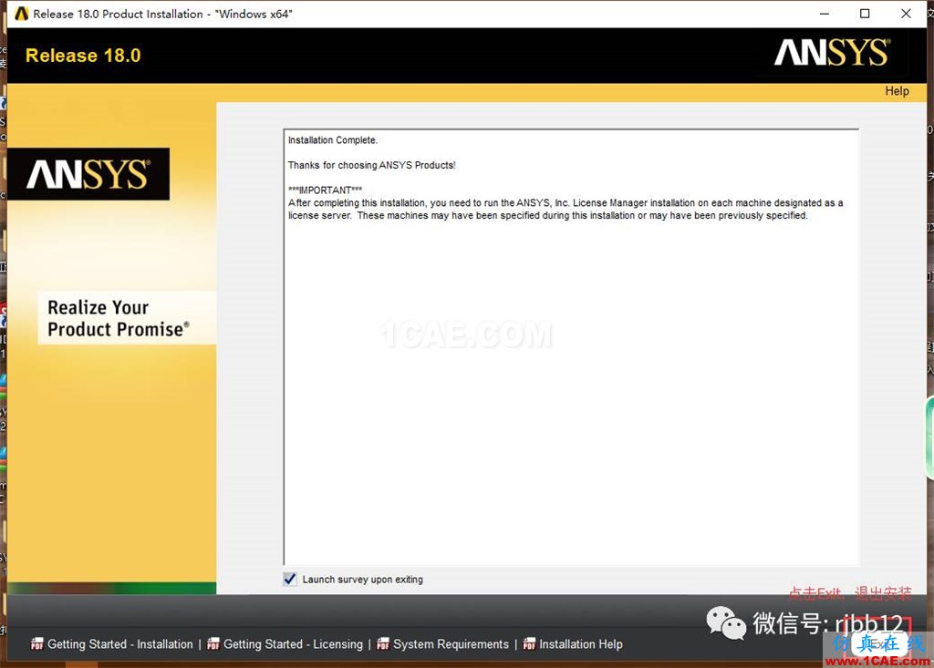934x668 pixels.
Task: Click the ANSYS title bar app icon
Action: point(22,14)
